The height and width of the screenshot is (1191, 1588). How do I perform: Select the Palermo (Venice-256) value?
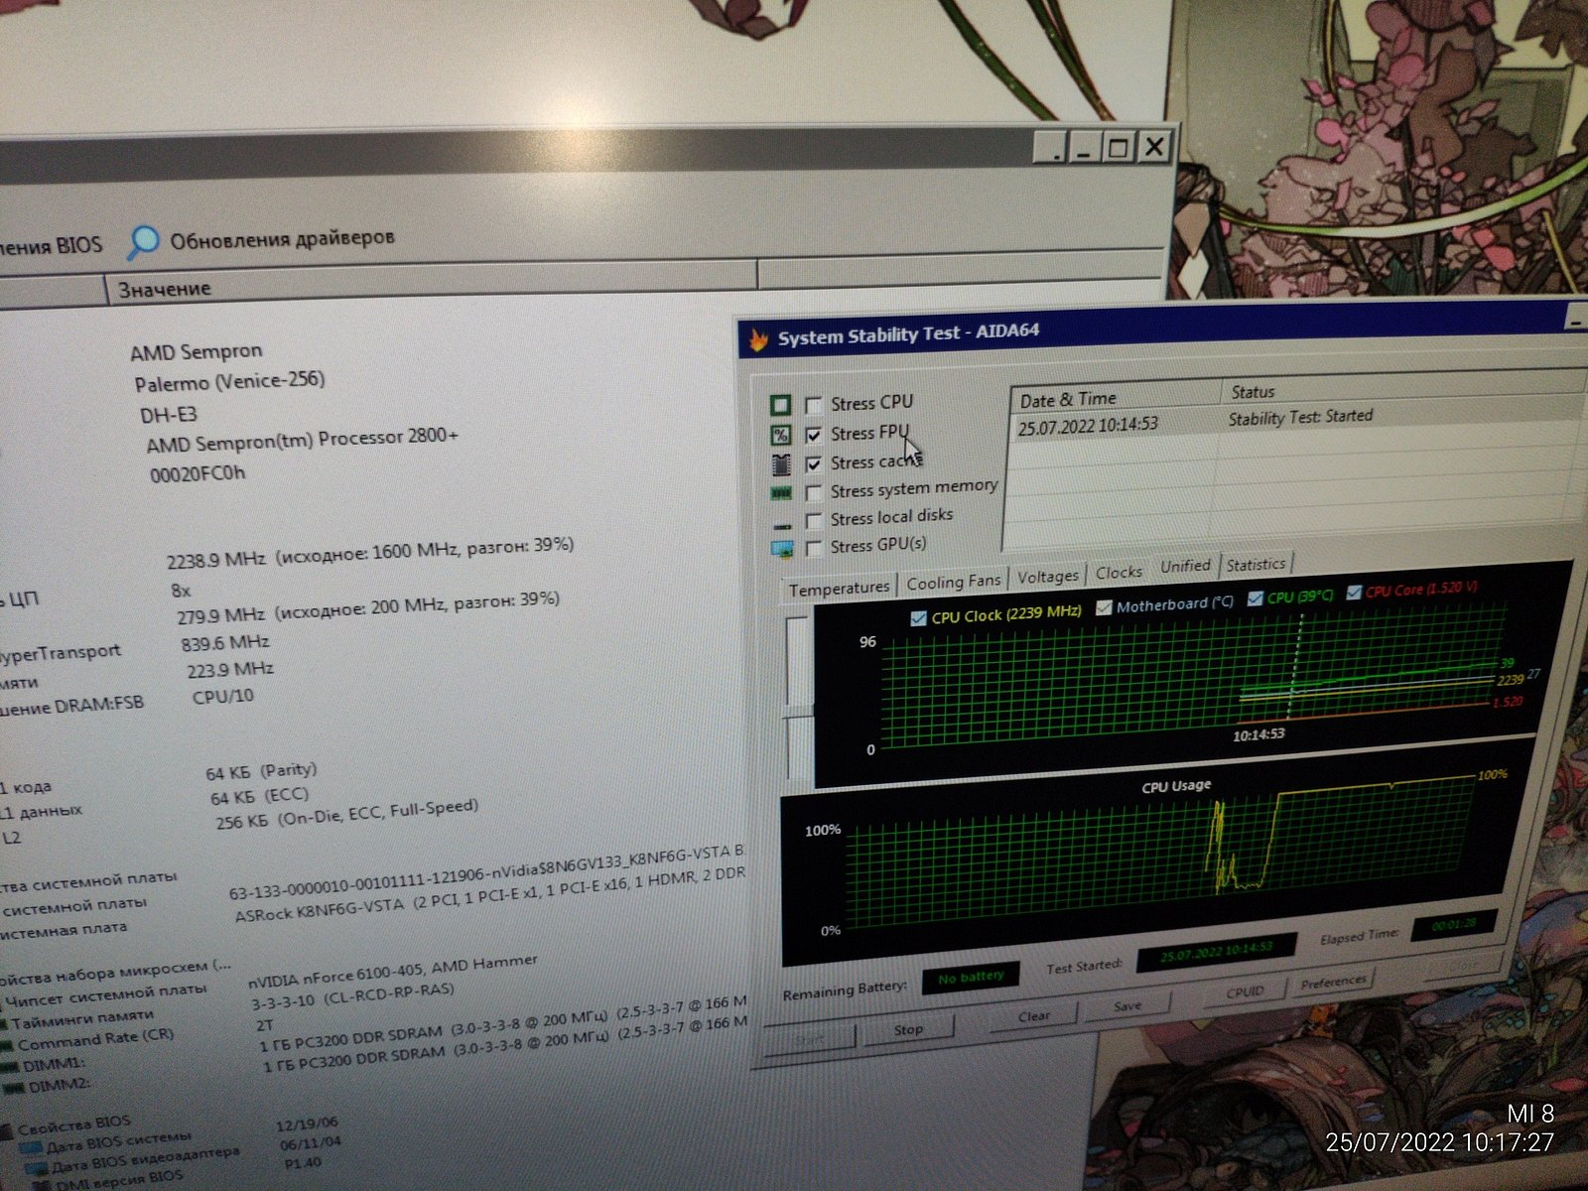point(230,382)
